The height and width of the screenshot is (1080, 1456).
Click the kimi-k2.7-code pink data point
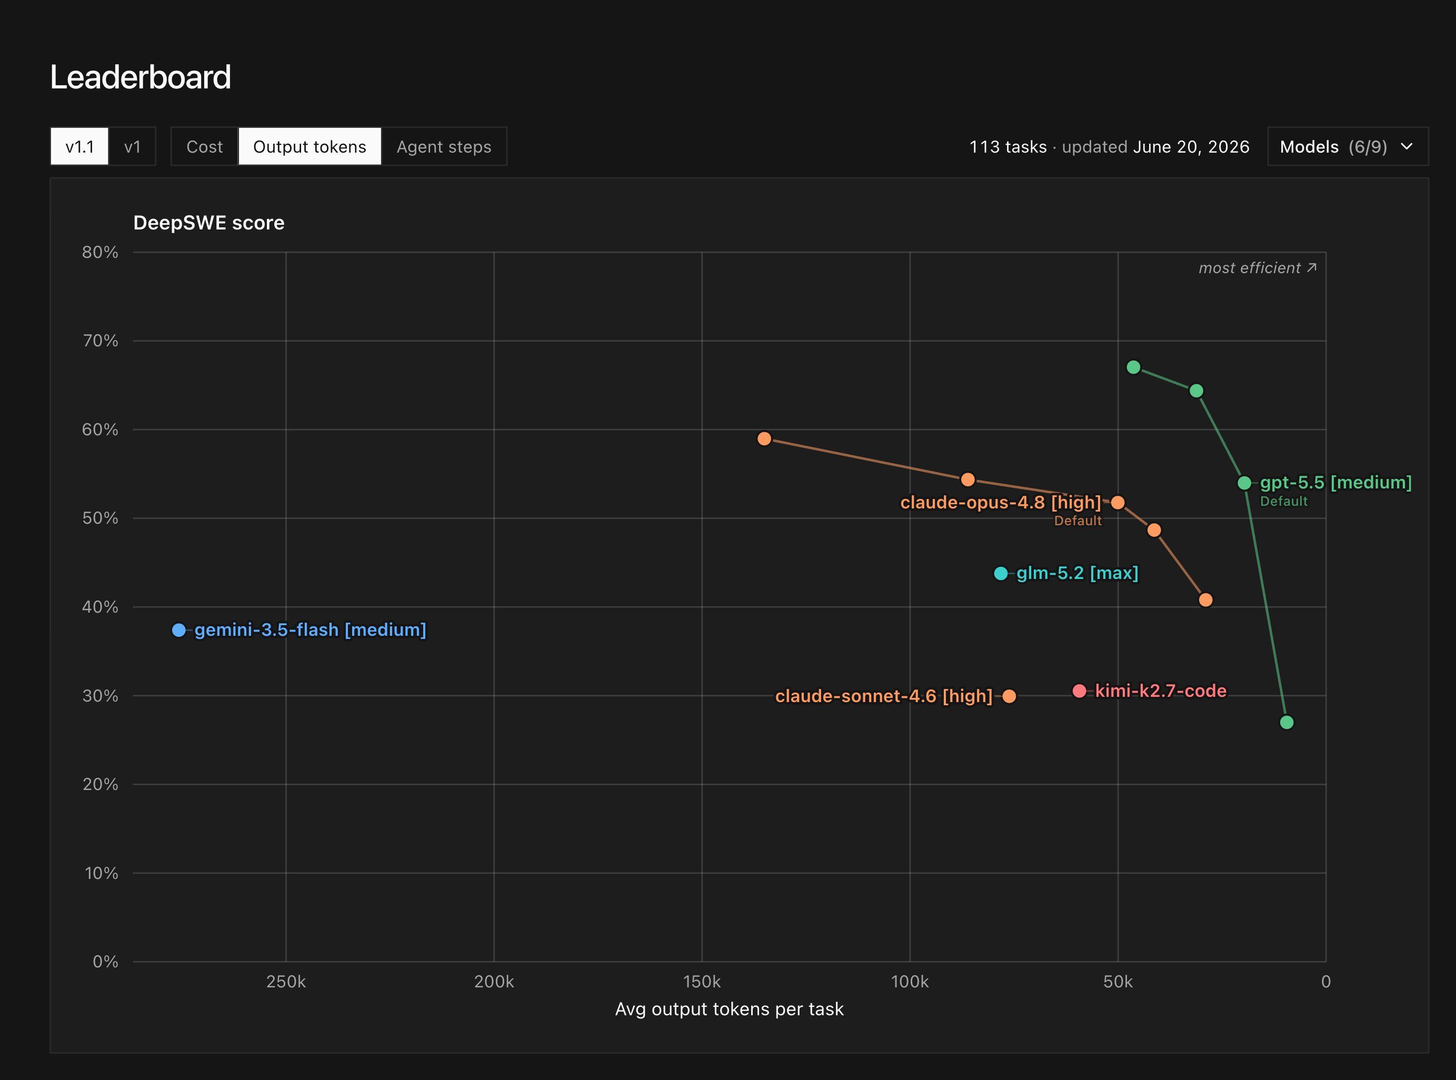(1080, 691)
